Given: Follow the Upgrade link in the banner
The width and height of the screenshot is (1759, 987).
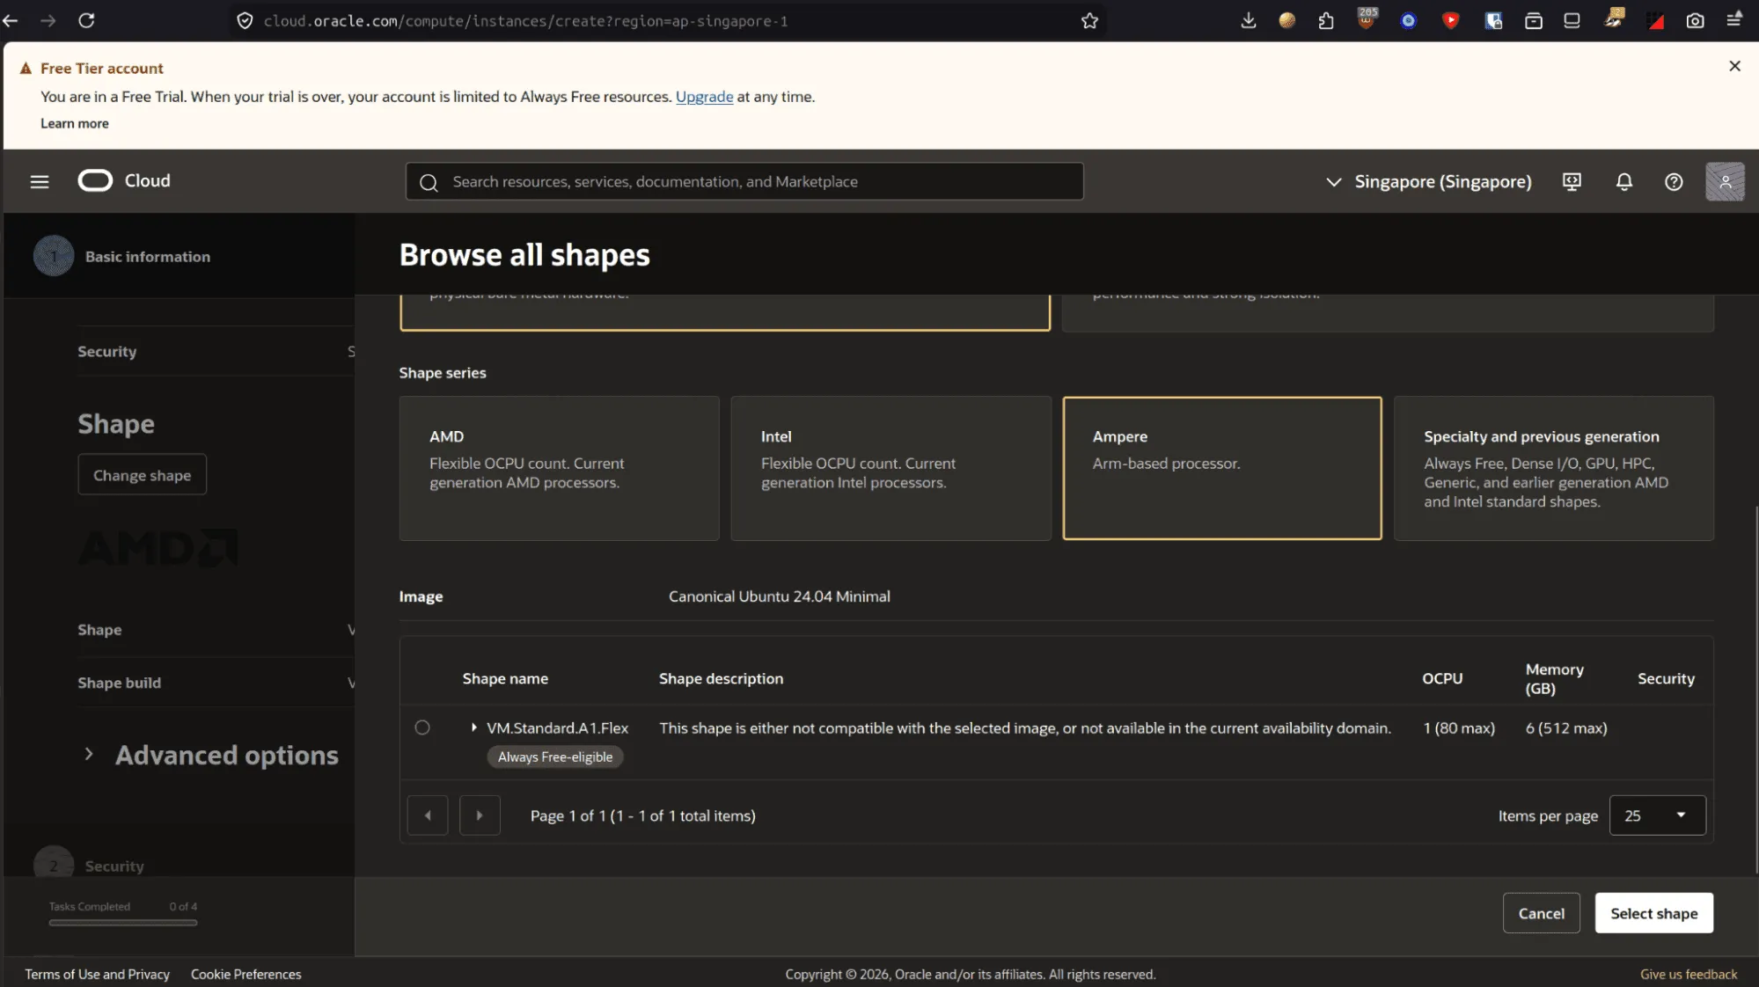Looking at the screenshot, I should click(704, 97).
